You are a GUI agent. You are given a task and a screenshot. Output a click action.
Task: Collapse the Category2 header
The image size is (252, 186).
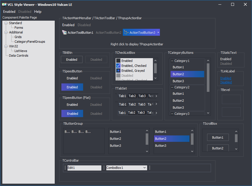(x=172, y=87)
